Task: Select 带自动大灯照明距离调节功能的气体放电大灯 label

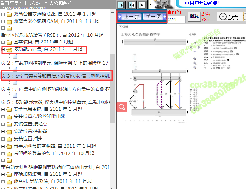Action: click(55, 167)
